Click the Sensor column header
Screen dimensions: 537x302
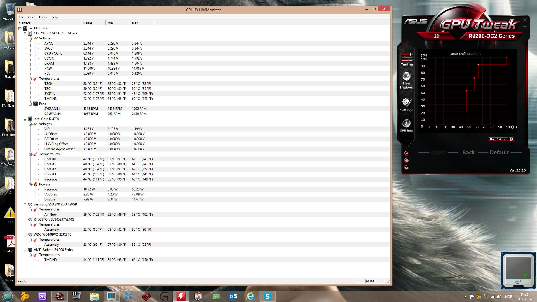(49, 23)
